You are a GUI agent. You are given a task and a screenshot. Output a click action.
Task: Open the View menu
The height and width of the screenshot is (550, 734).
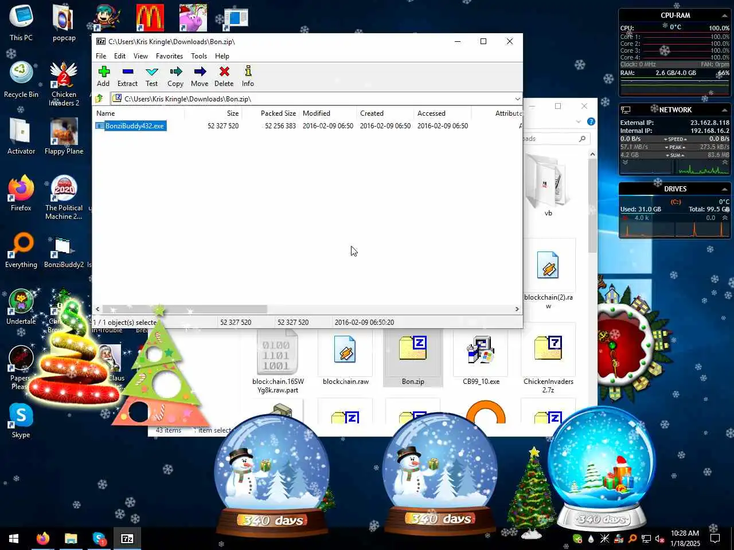[140, 56]
